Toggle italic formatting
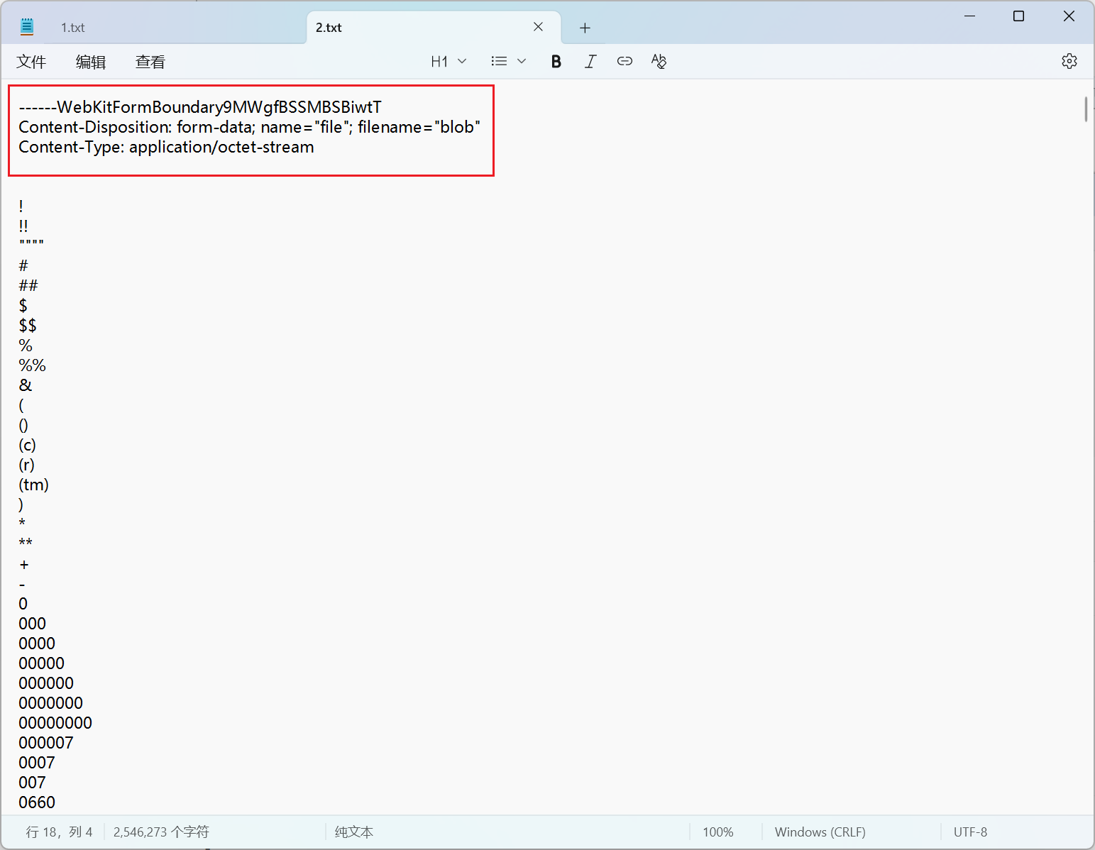Image resolution: width=1095 pixels, height=850 pixels. tap(590, 62)
